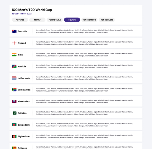Screen dimensions: 152x149
Task: Switch to the Top Bastmans tab
Action: click(89, 20)
